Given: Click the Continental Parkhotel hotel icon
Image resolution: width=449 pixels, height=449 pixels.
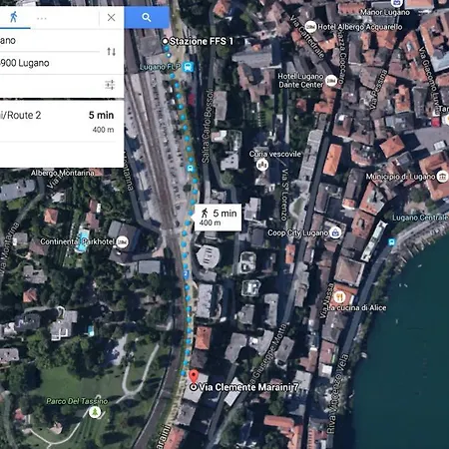Looking at the screenshot, I should pyautogui.click(x=122, y=241).
